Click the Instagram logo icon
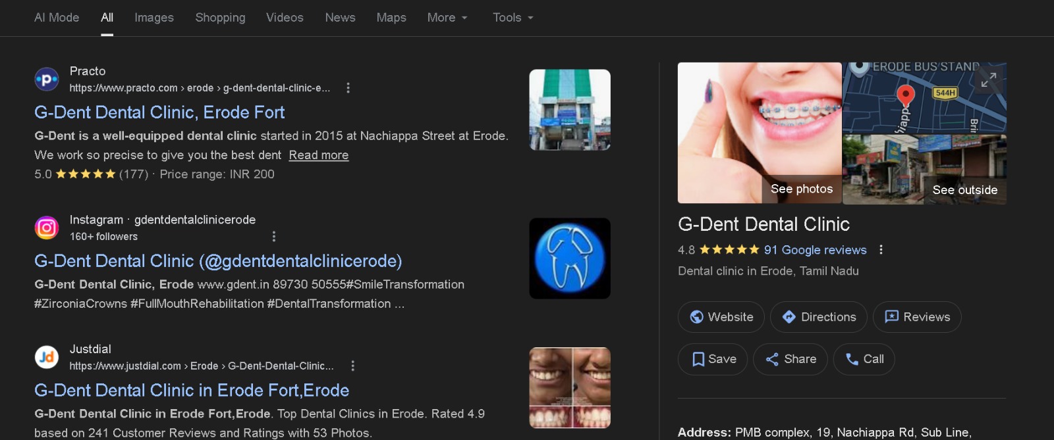 click(x=47, y=228)
